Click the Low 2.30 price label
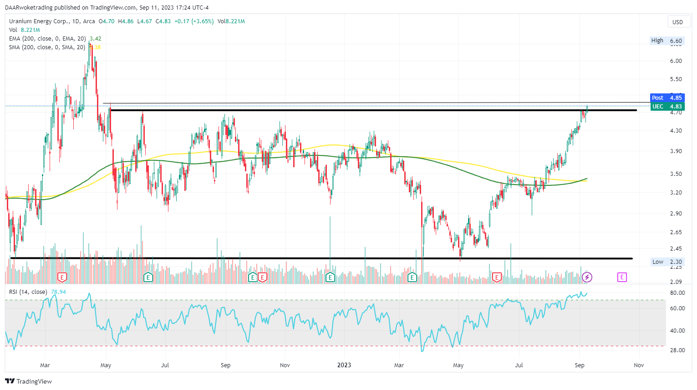The image size is (697, 390). tap(667, 262)
